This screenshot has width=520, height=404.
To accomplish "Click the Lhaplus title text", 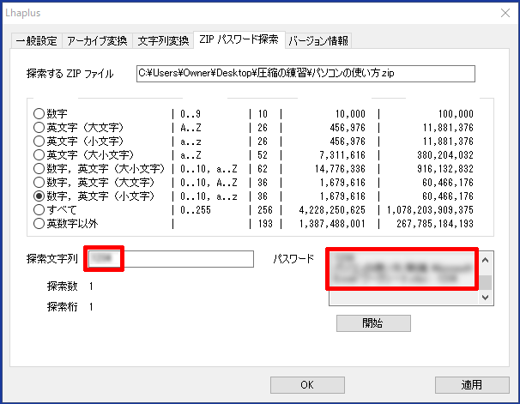I will tap(23, 13).
